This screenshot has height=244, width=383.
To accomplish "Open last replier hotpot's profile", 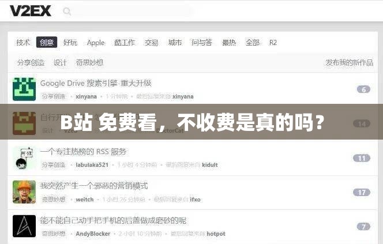I will tap(216, 234).
